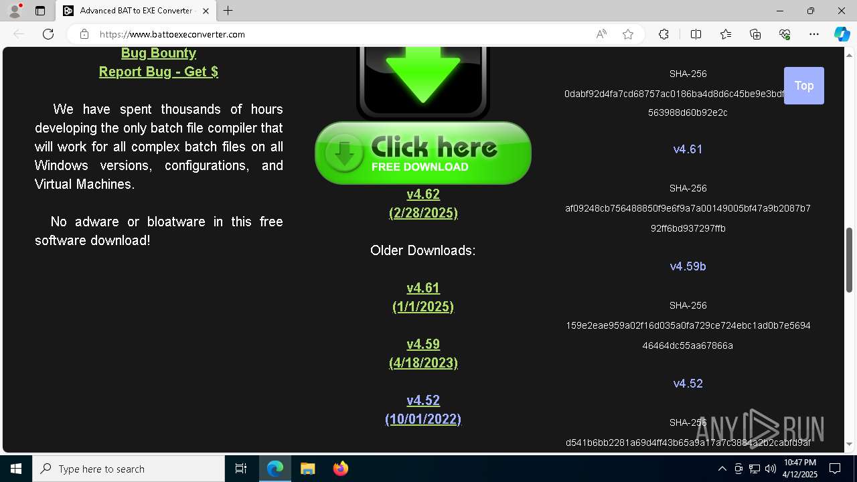Add this page to favorites
The image size is (857, 482).
[628, 34]
